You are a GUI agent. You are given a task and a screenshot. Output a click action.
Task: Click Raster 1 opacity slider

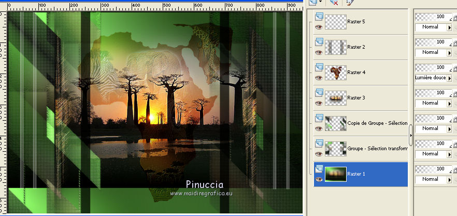[x=433, y=169]
